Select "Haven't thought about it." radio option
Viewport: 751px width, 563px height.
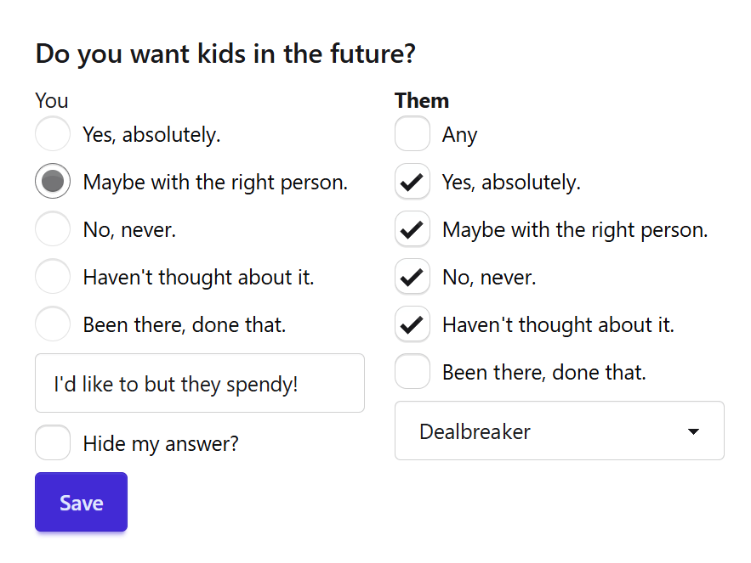pos(53,277)
